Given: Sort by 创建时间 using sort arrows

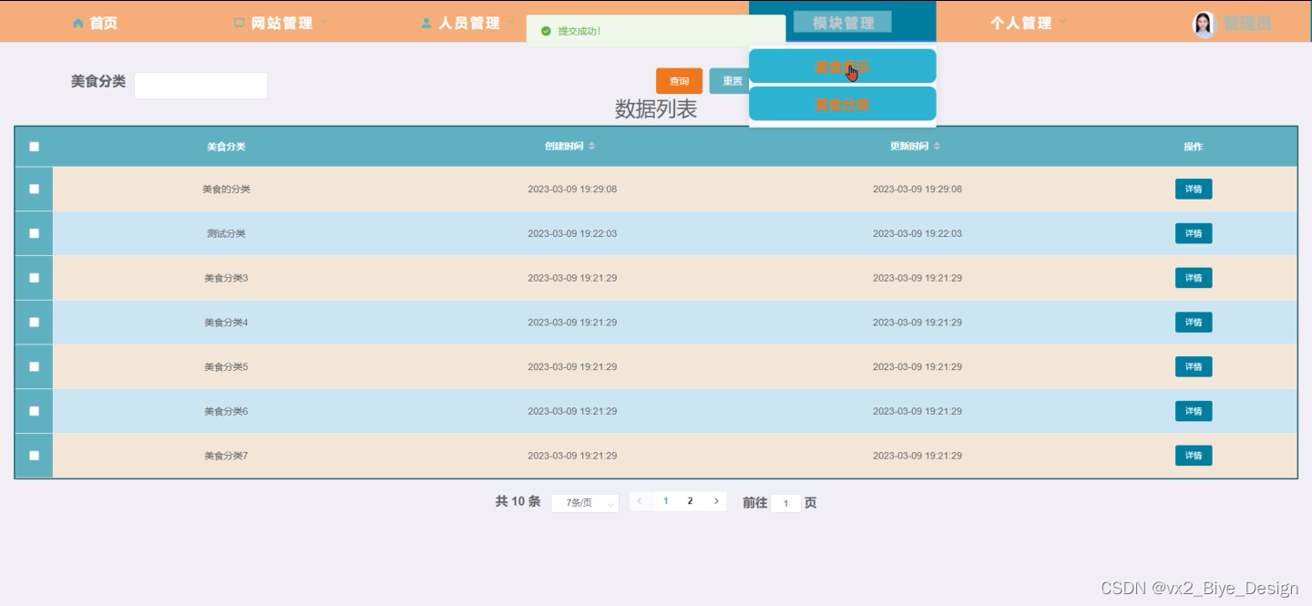Looking at the screenshot, I should [x=592, y=147].
